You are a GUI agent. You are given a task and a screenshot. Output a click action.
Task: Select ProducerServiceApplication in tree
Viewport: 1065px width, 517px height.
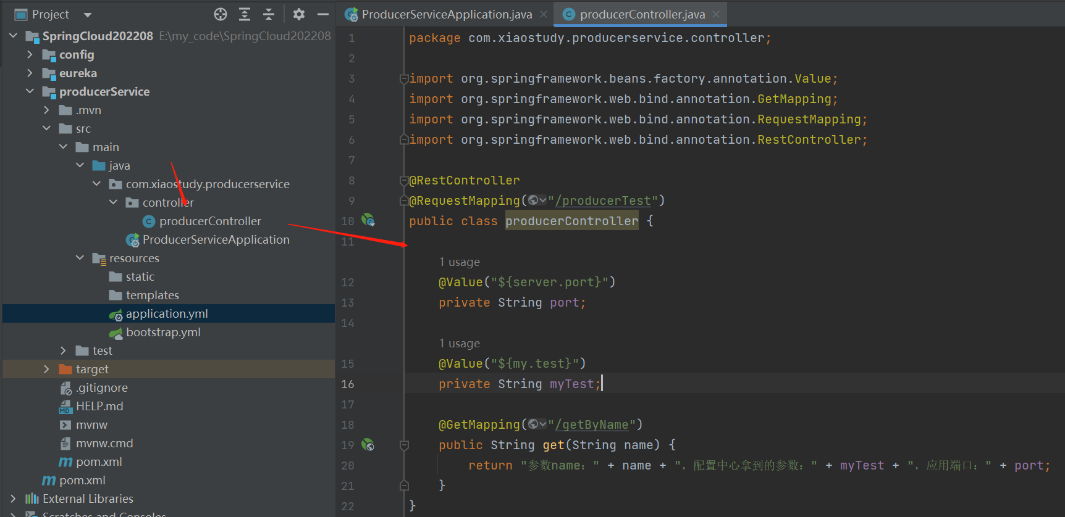pos(216,239)
